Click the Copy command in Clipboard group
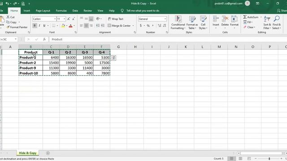287x161 pixels. 12,22
